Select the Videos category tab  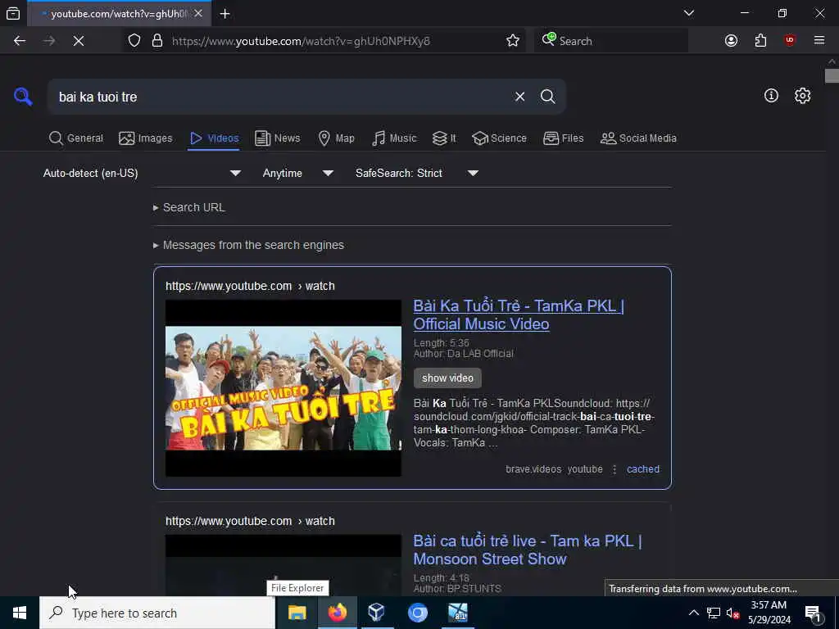tap(214, 138)
